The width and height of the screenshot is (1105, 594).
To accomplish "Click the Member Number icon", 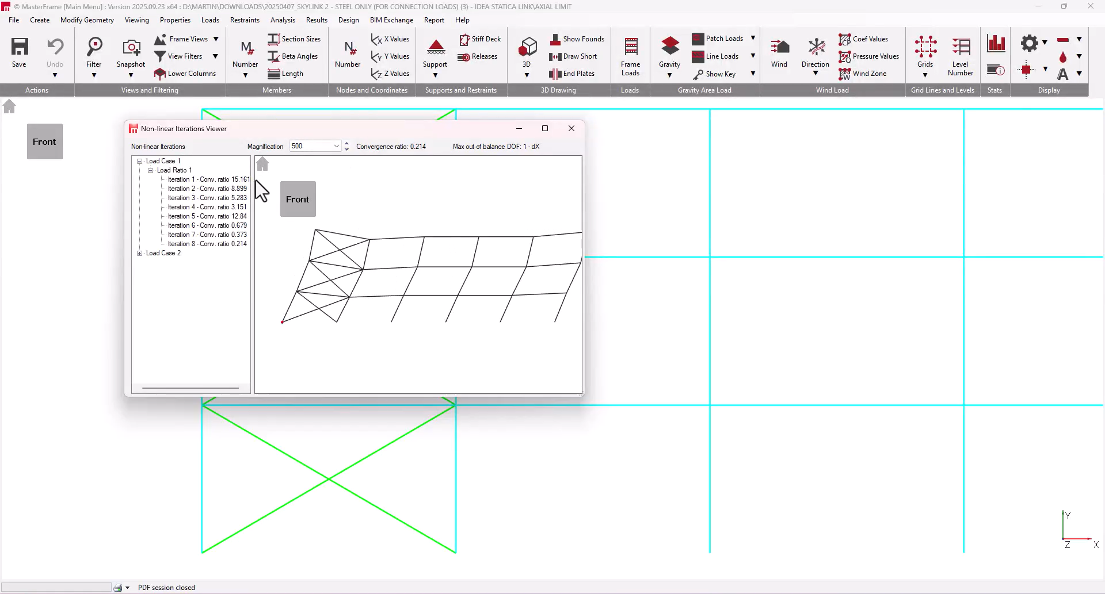I will click(246, 47).
